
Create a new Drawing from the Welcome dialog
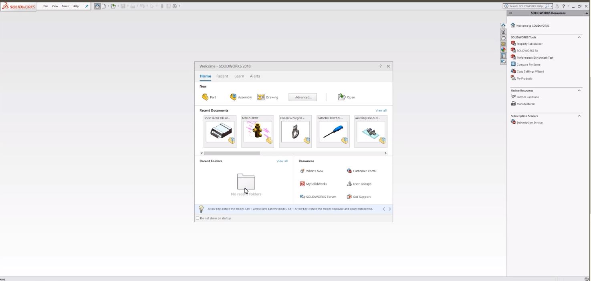click(268, 97)
